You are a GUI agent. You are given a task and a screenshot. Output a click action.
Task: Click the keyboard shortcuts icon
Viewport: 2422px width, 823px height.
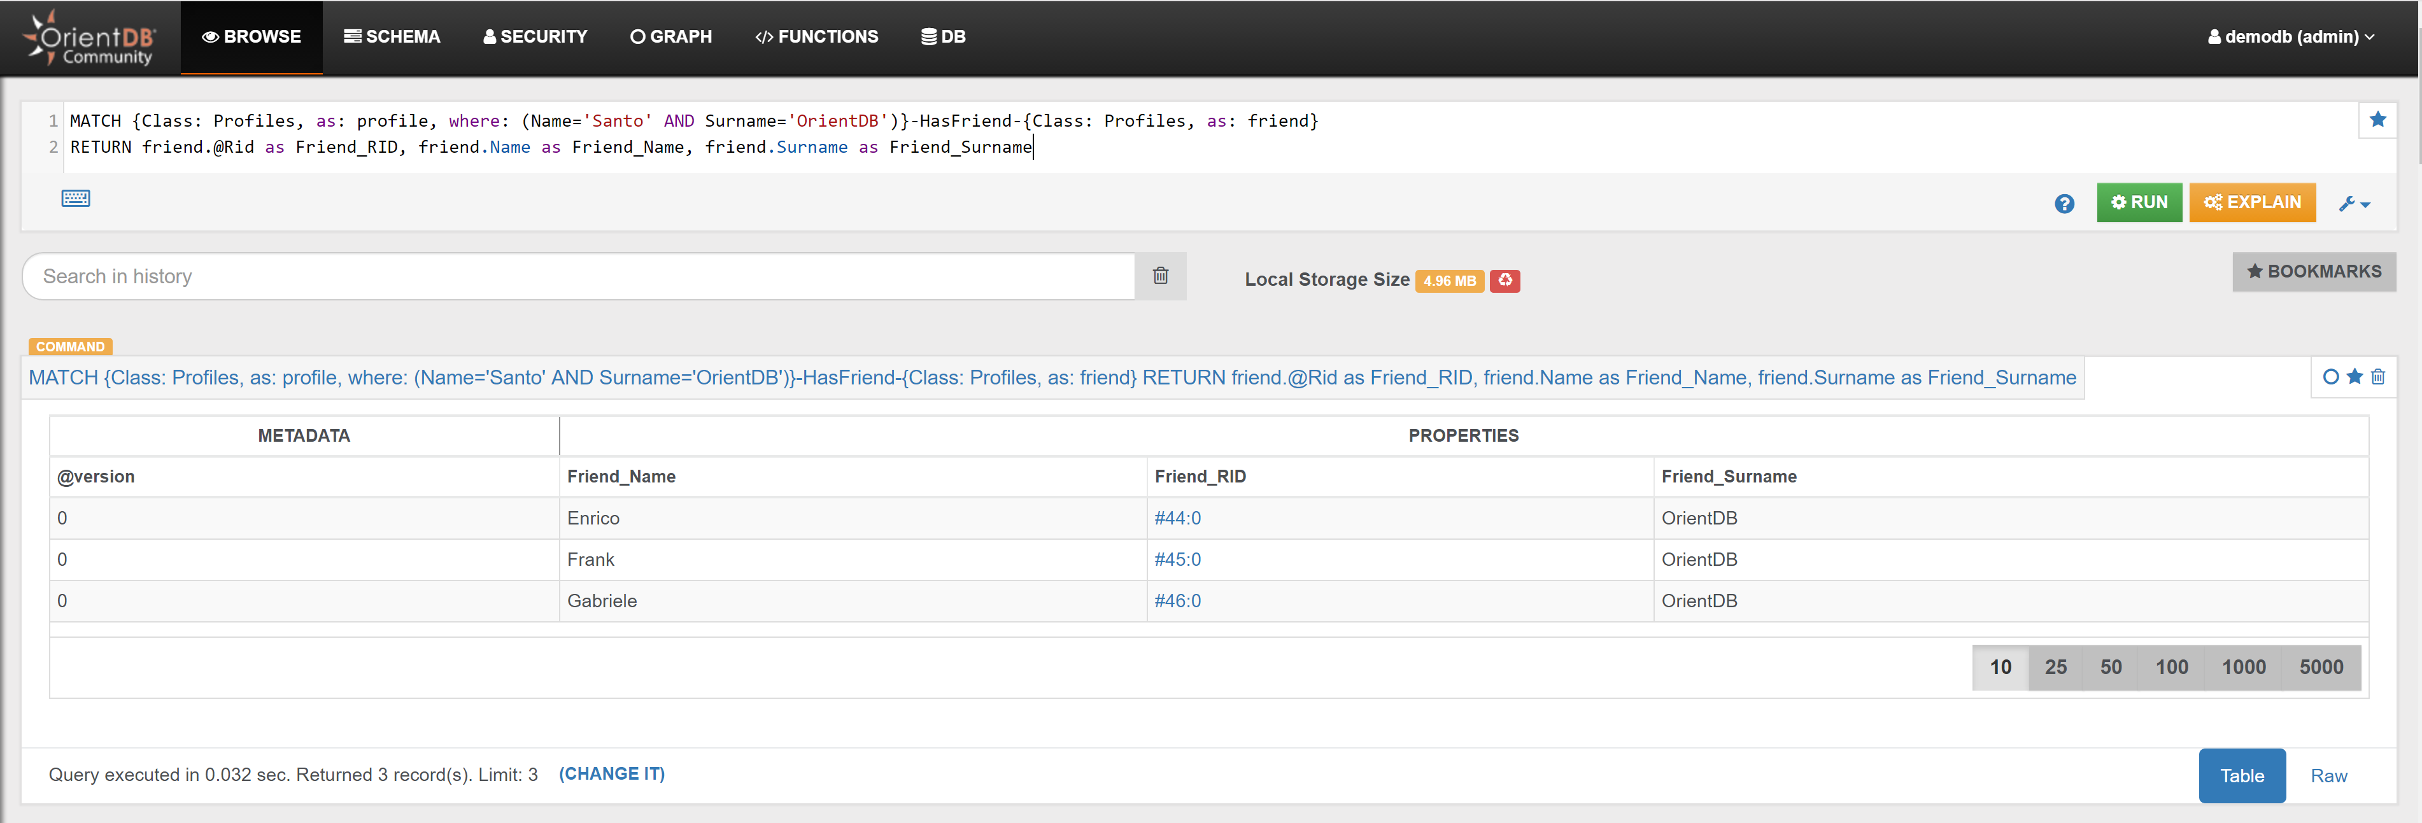(75, 198)
